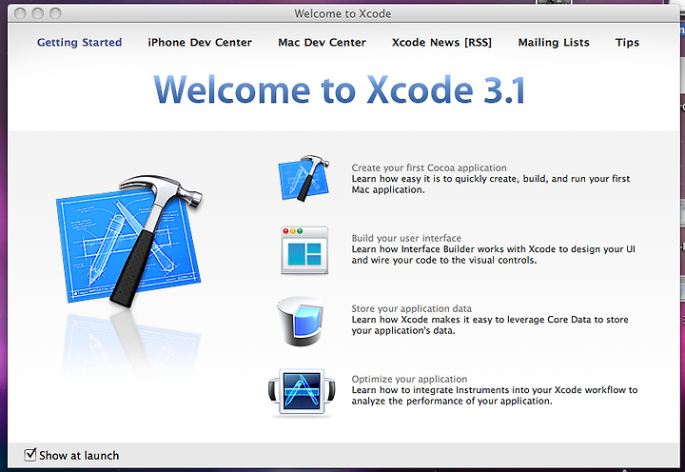The width and height of the screenshot is (685, 472).
Task: Open the iPhone Dev Center tab
Action: click(200, 43)
